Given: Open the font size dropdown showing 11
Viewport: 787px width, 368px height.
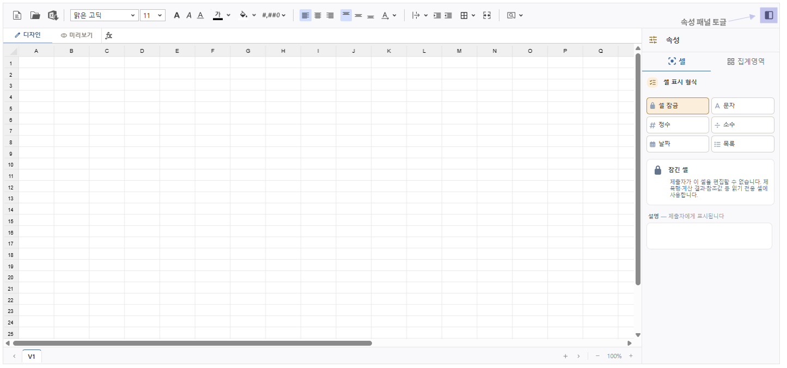Looking at the screenshot, I should [152, 15].
